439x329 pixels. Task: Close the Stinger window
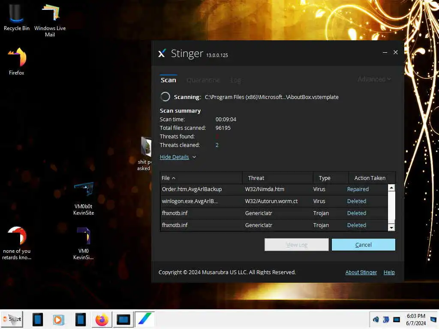396,52
